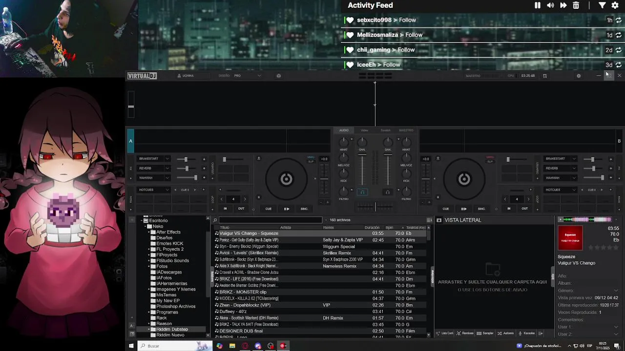625x351 pixels.
Task: Set deck A loop IN point
Action: pos(225,209)
